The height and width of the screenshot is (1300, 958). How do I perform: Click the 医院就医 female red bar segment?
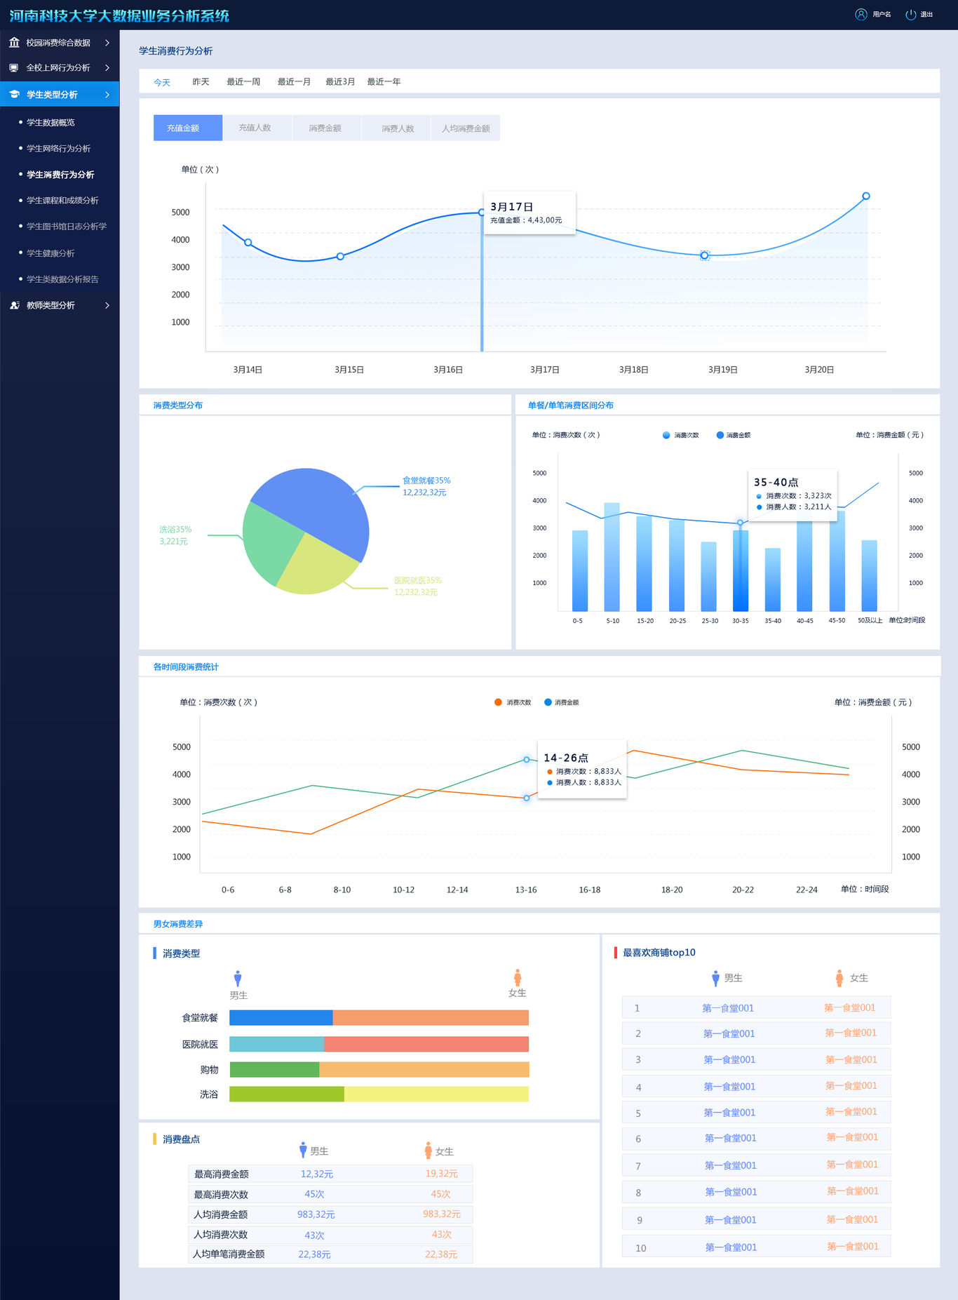click(426, 1044)
